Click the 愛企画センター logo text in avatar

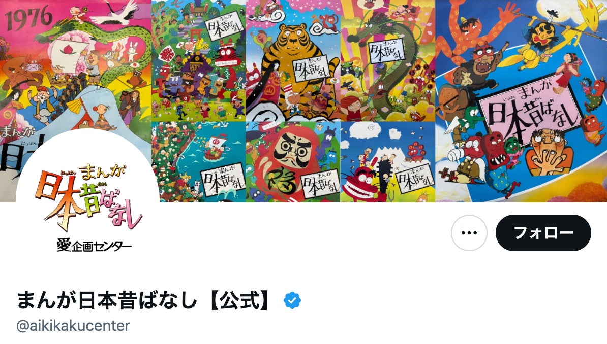(94, 246)
